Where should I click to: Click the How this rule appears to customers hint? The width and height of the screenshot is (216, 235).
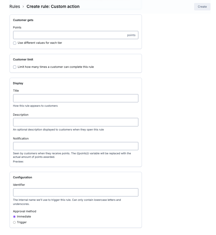tap(35, 106)
